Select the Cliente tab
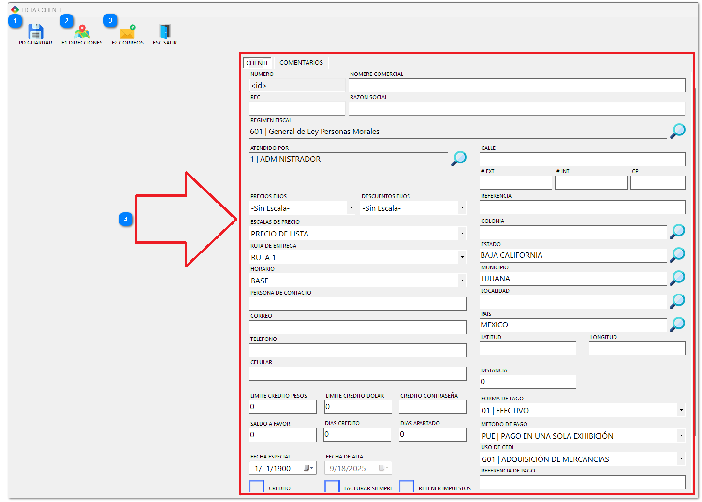 pos(258,63)
